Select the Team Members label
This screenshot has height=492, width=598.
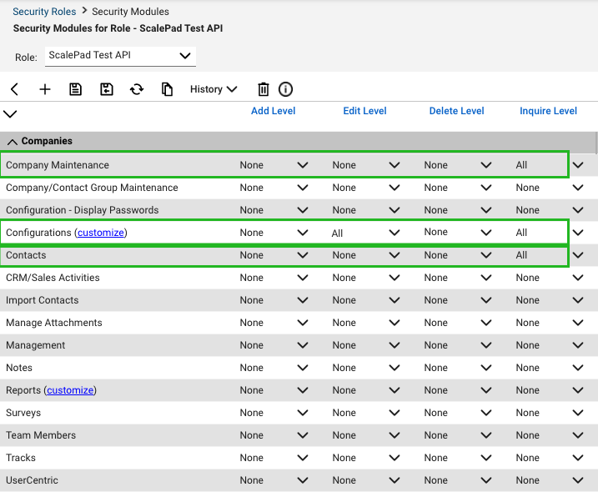coord(41,435)
